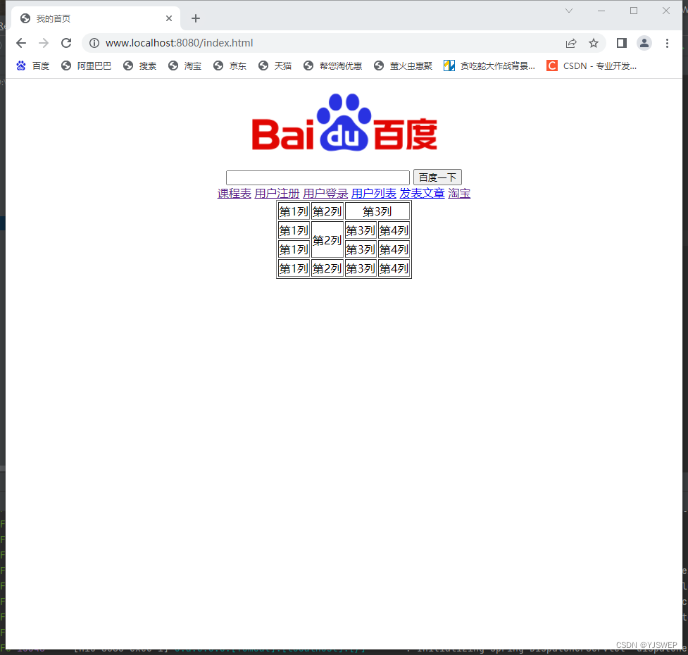Minimize the browser window
This screenshot has width=688, height=655.
601,11
